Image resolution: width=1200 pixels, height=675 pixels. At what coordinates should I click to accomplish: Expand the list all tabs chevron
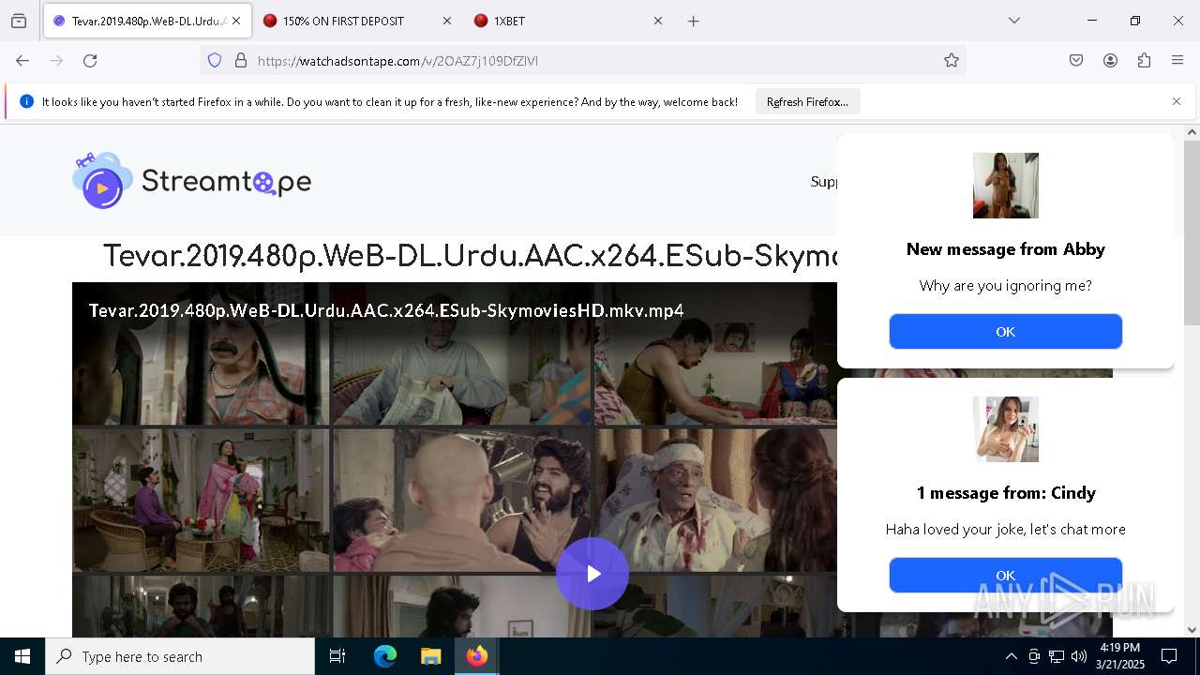tap(1013, 21)
